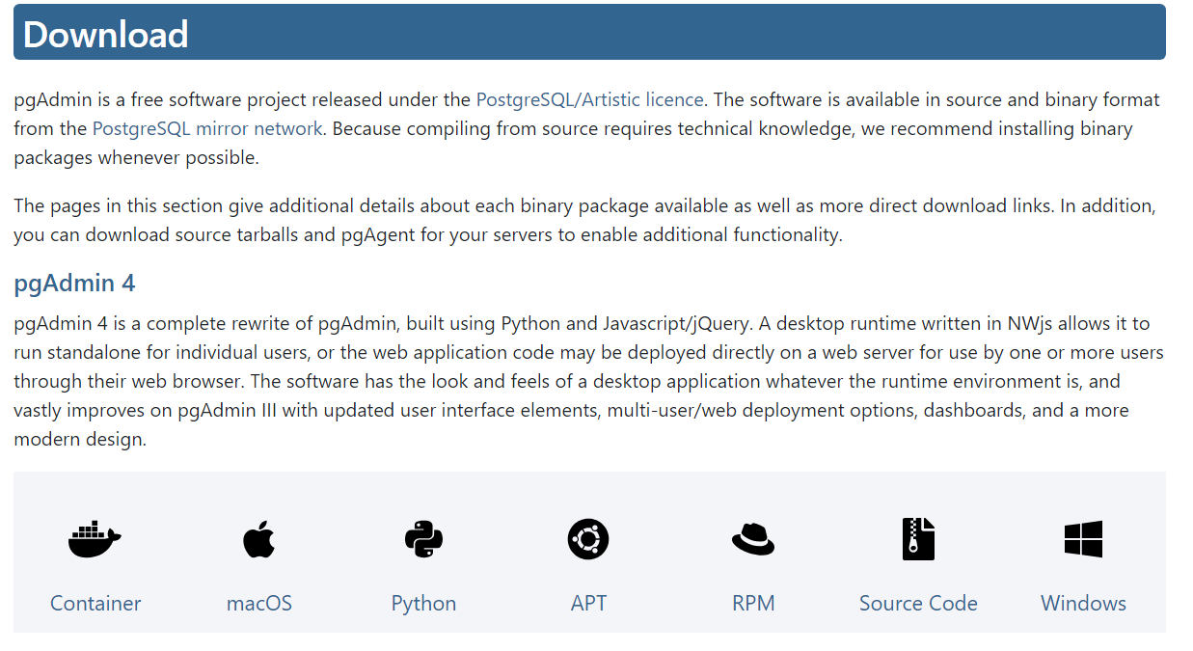Click the Docker whale Container icon
The image size is (1193, 651).
[x=95, y=539]
